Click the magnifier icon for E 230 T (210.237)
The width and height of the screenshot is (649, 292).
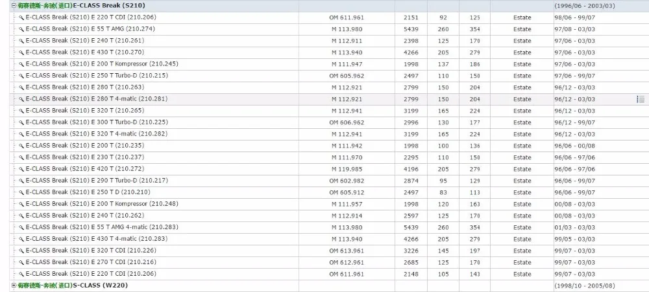point(21,157)
